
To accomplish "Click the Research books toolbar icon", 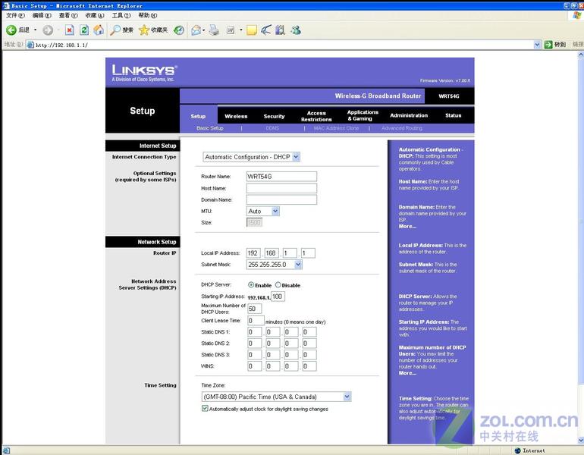I will click(280, 30).
